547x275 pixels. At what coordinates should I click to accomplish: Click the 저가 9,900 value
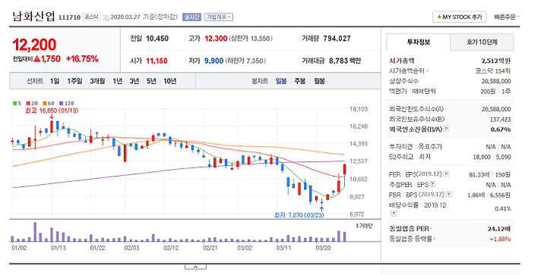point(213,61)
